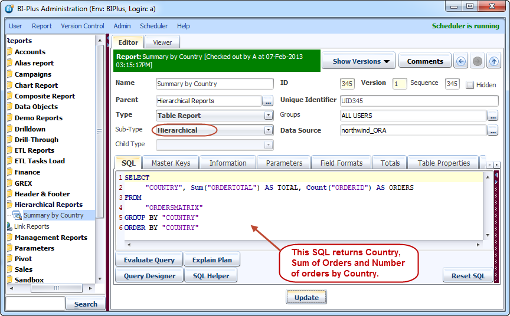Viewport: 510px width, 316px height.
Task: Switch to the Viewer tab
Action: coord(162,42)
